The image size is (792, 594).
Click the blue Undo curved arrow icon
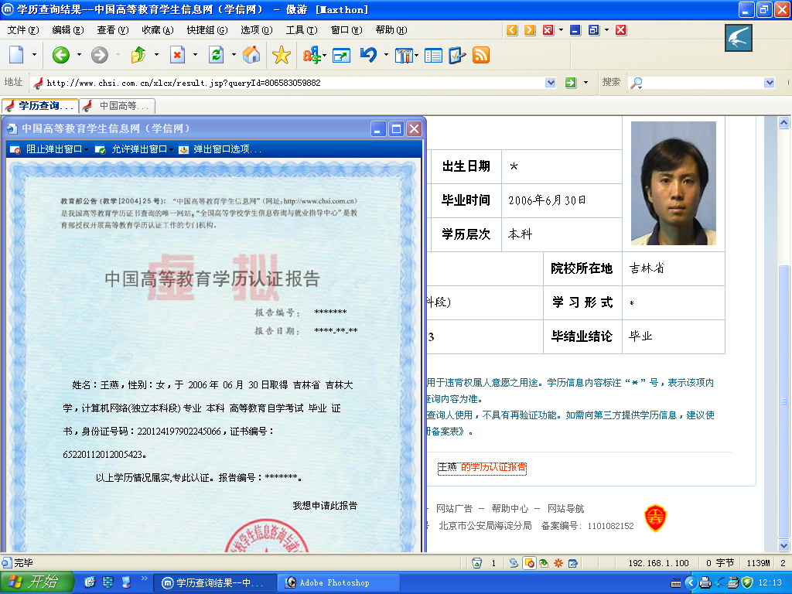pos(369,55)
